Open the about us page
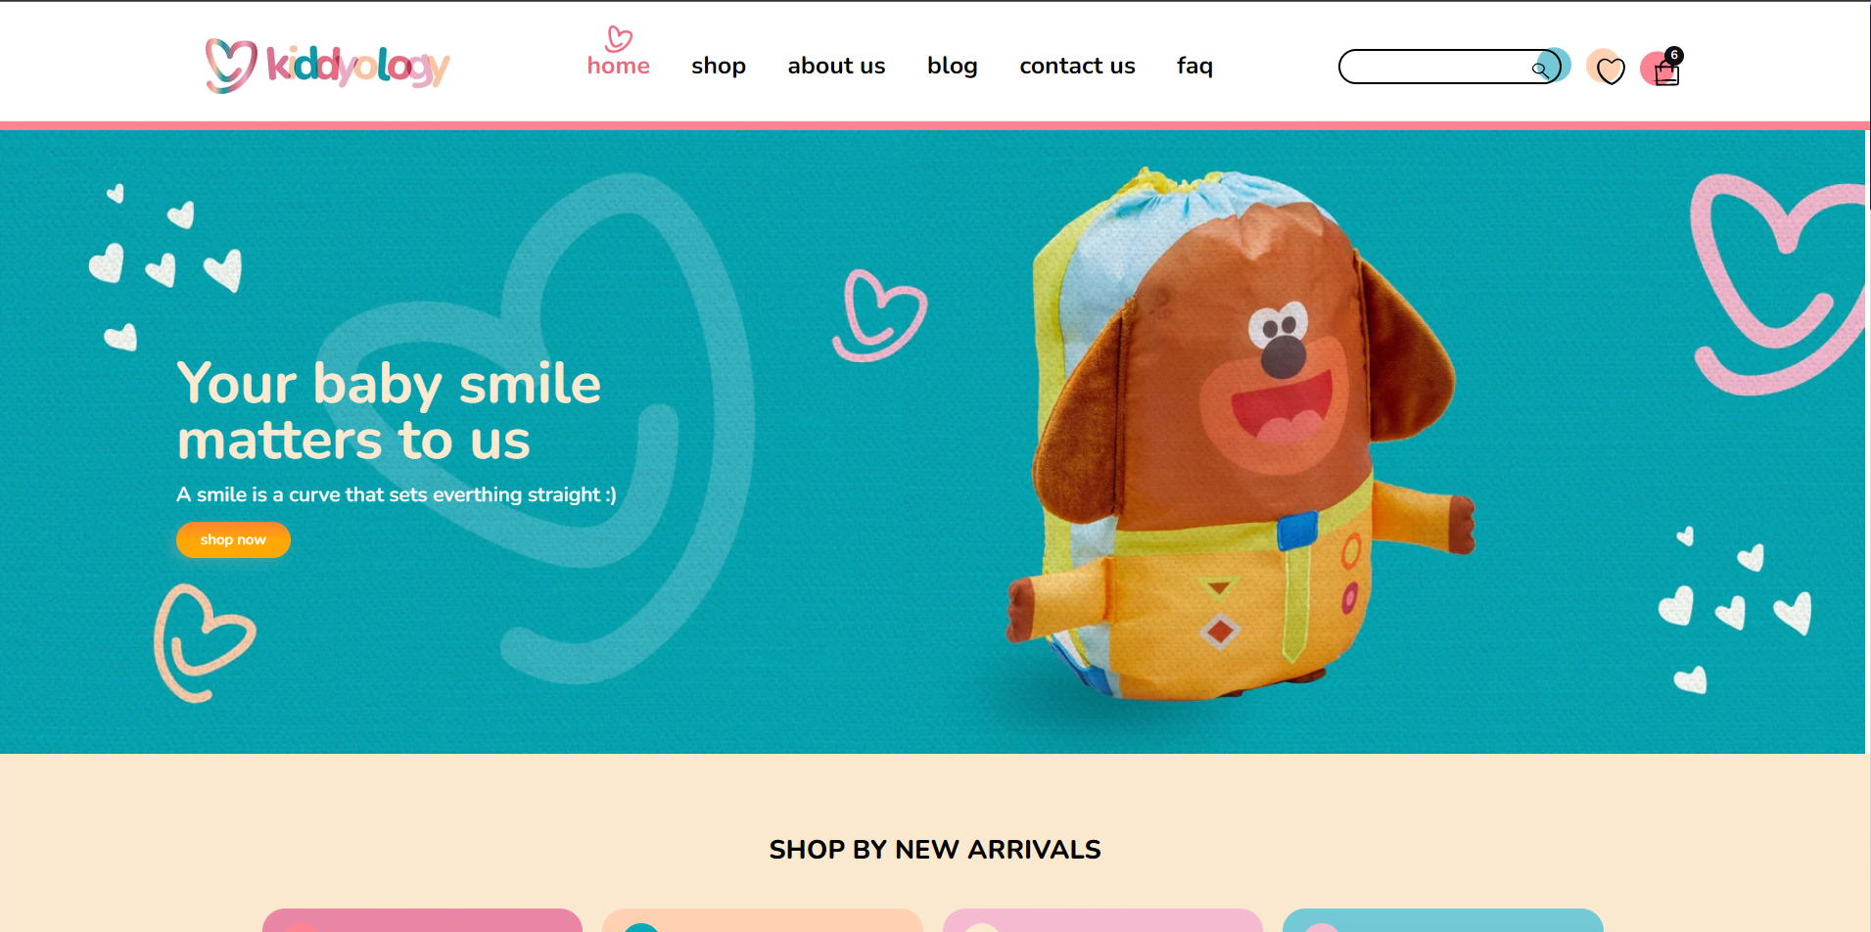Screen dimensions: 1871x932 pos(836,66)
